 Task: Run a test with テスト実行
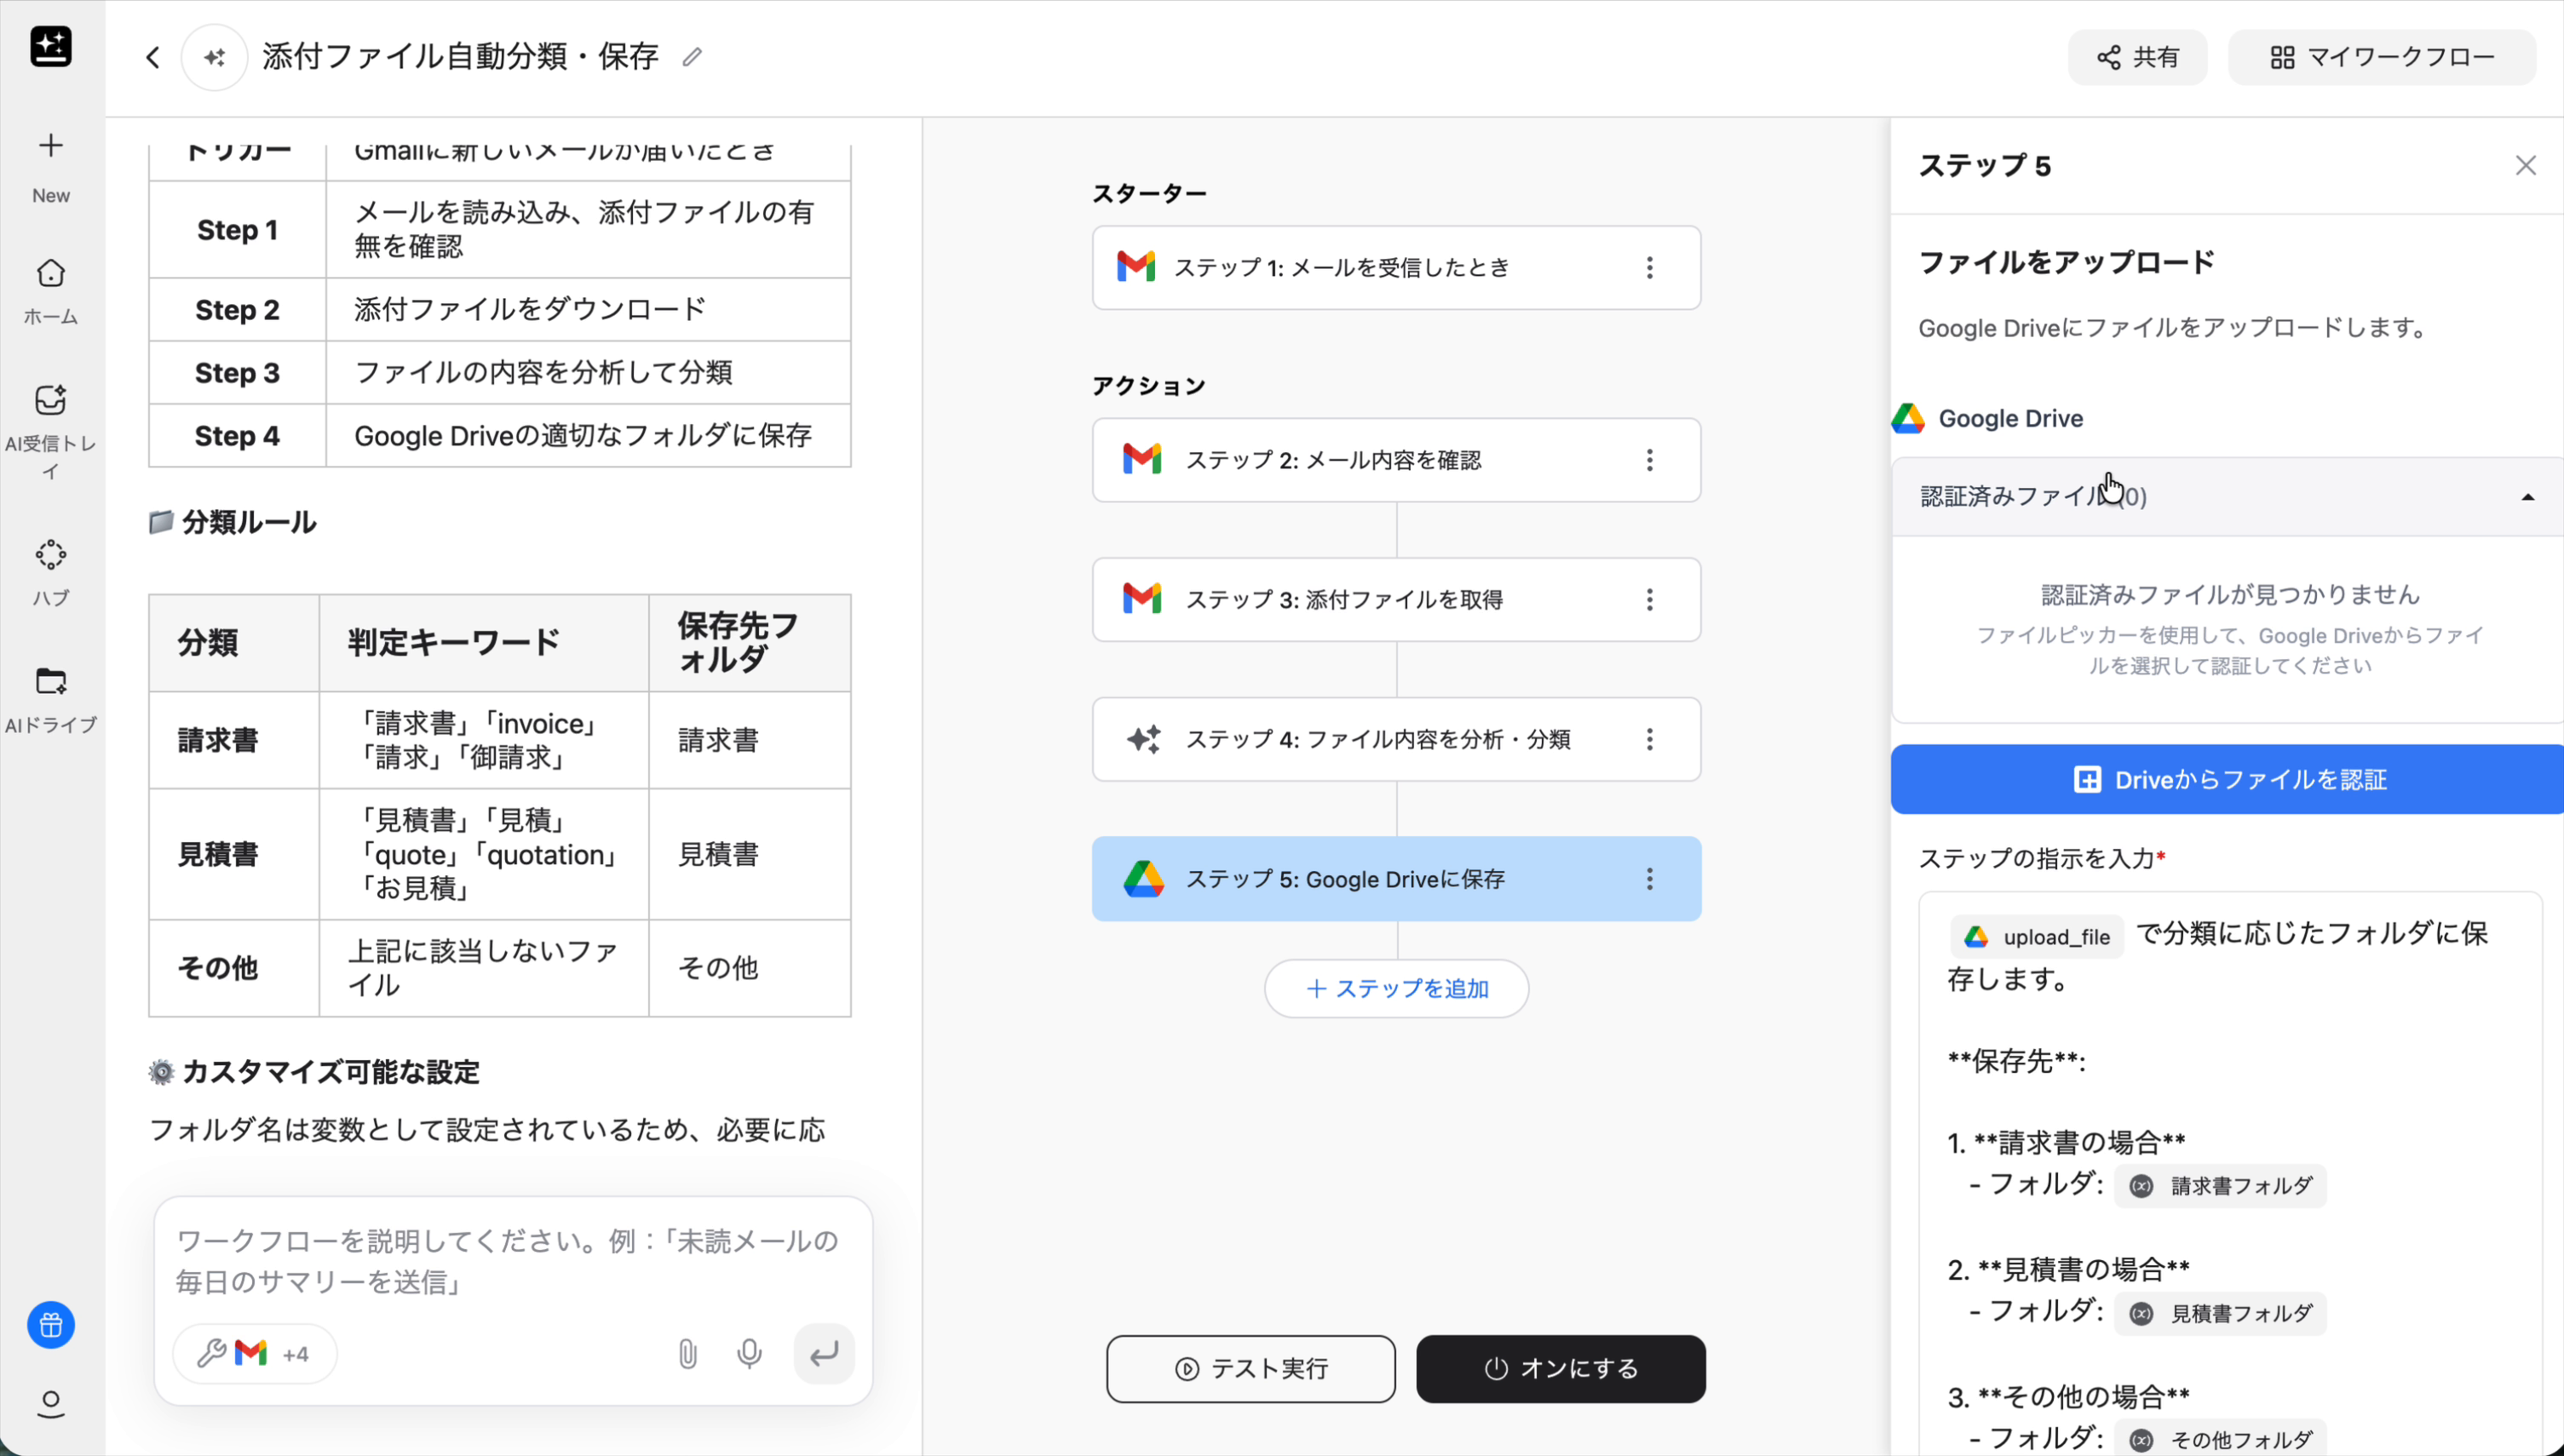point(1250,1368)
